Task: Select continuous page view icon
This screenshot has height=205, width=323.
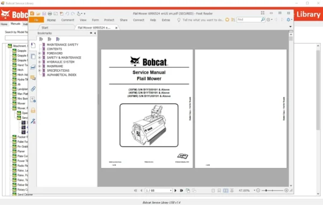Action: (x=219, y=190)
